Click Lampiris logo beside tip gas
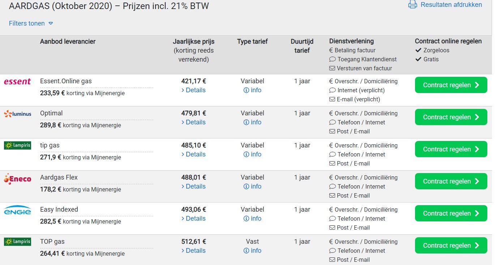Image resolution: width=496 pixels, height=265 pixels. point(17,145)
